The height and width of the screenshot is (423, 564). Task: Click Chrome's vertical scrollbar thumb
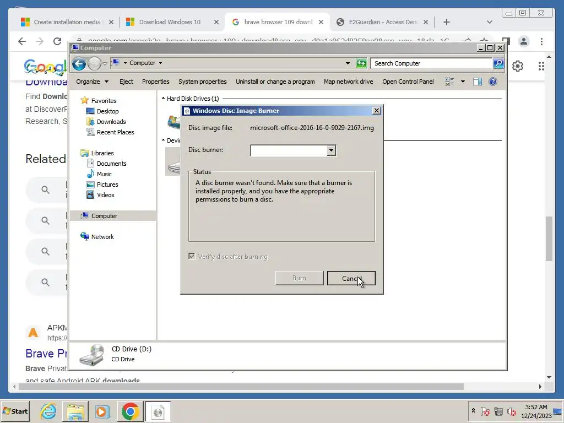coord(549,238)
